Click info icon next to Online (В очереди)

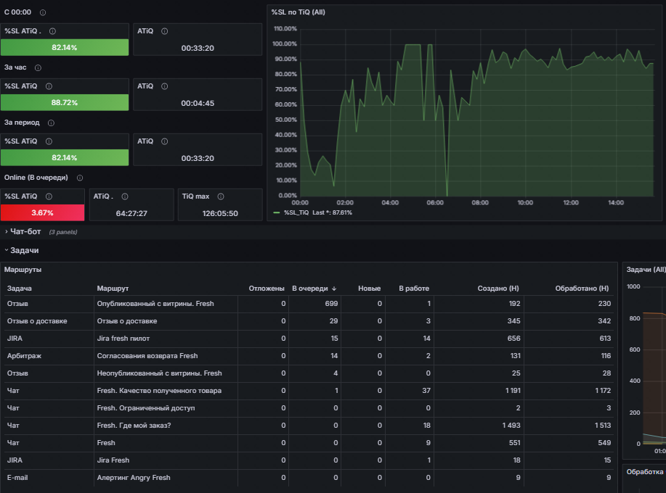pyautogui.click(x=80, y=178)
